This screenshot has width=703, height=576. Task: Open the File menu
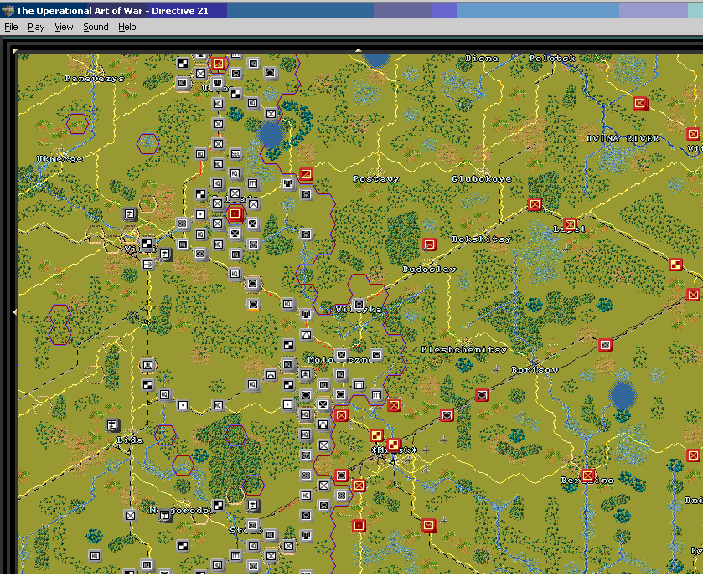(11, 27)
